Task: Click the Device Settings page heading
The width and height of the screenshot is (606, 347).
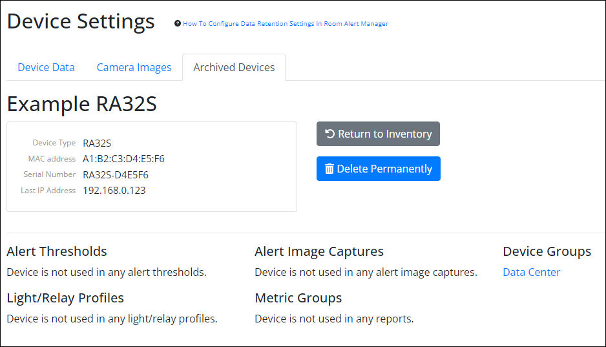Action: [81, 21]
